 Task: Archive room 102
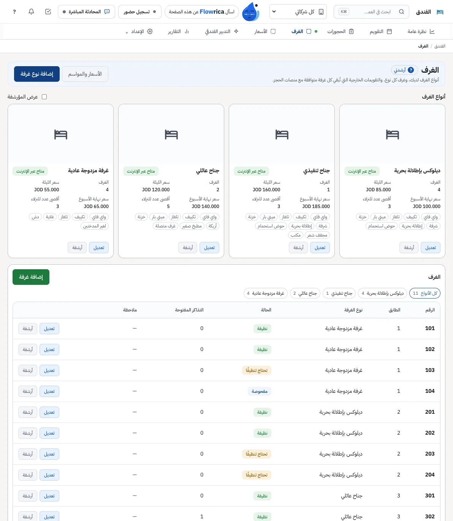(x=28, y=349)
